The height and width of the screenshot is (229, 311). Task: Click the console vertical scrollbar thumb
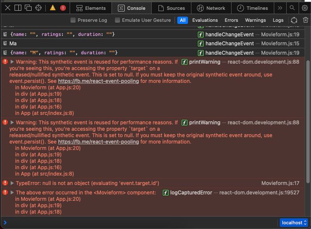[308, 121]
